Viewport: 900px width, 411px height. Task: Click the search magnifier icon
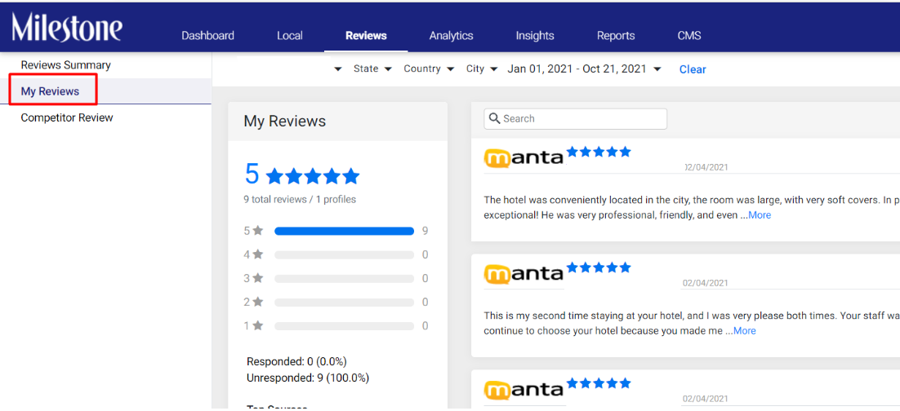click(494, 119)
